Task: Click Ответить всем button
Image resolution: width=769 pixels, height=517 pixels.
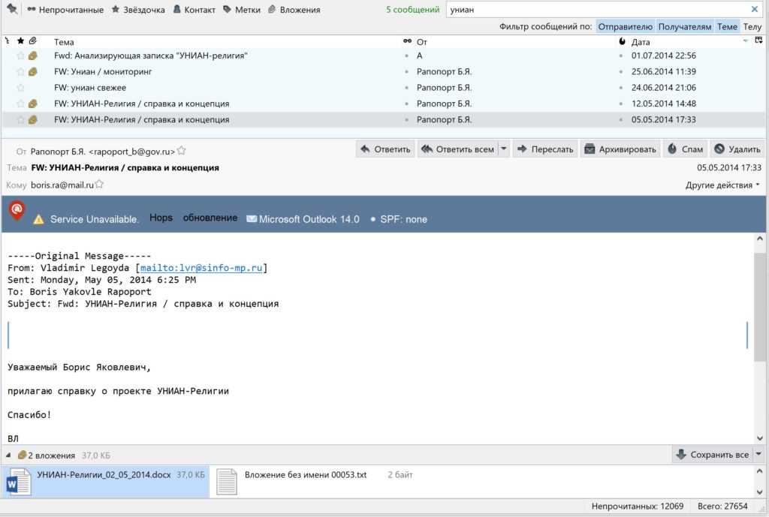Action: point(457,149)
